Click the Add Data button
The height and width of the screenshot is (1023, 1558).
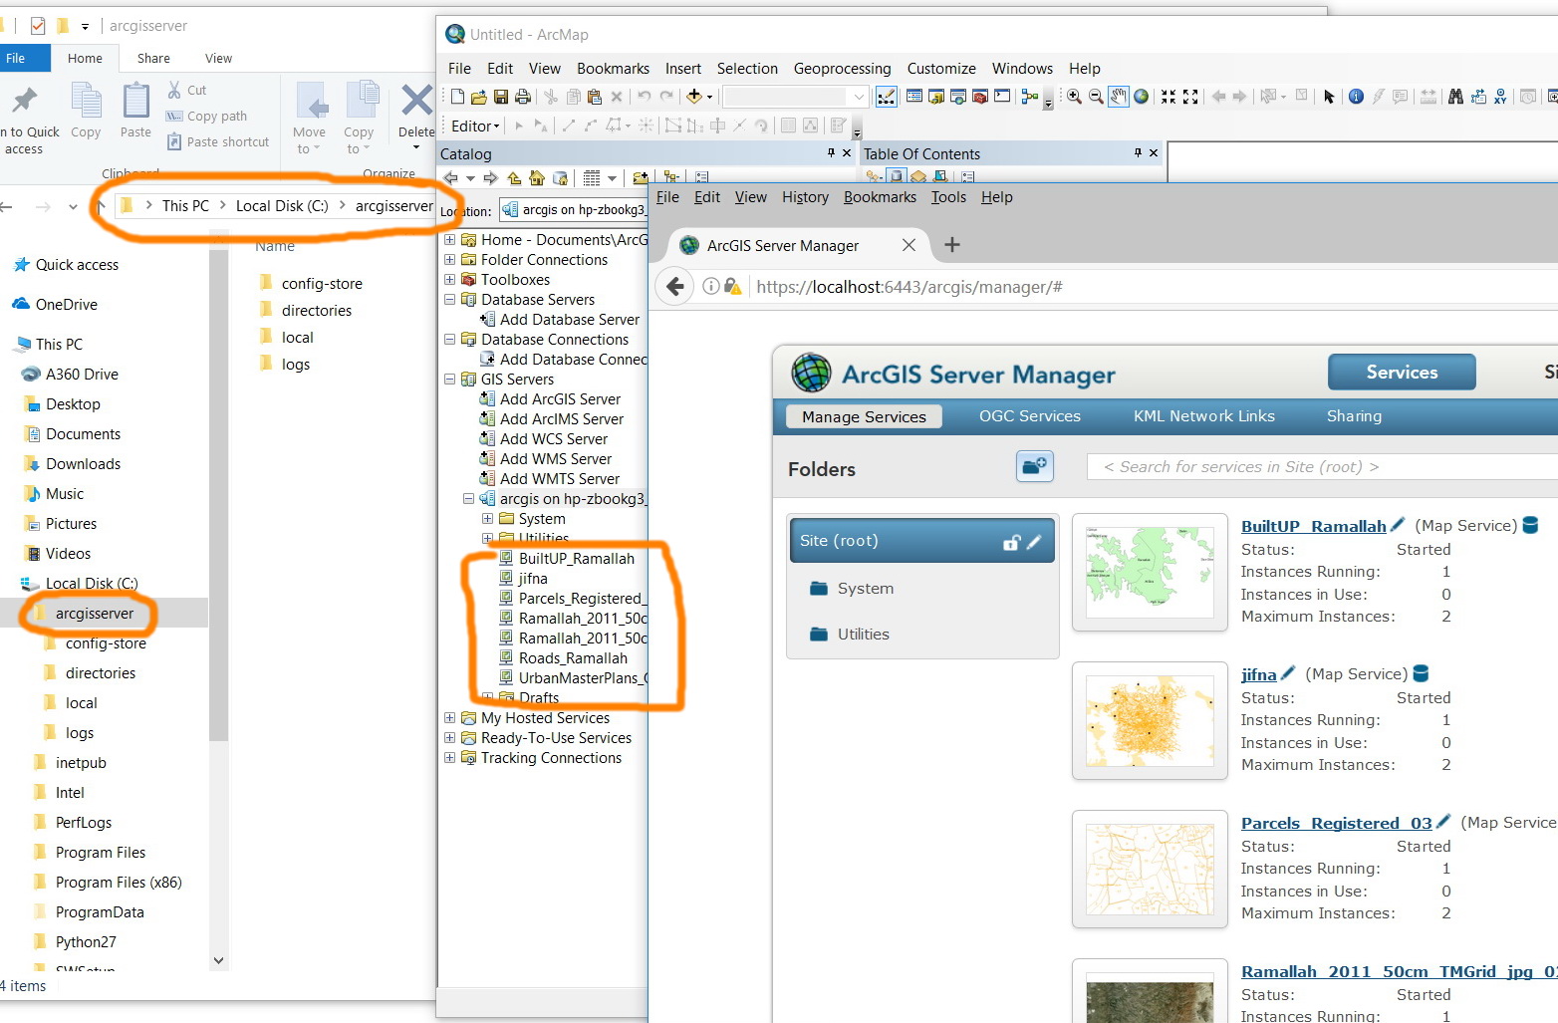(695, 97)
